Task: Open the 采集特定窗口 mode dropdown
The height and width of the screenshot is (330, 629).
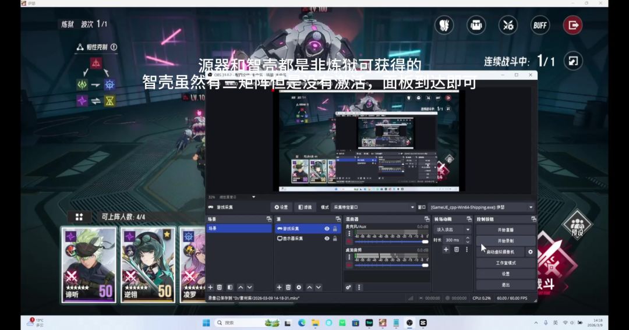Action: (x=373, y=207)
